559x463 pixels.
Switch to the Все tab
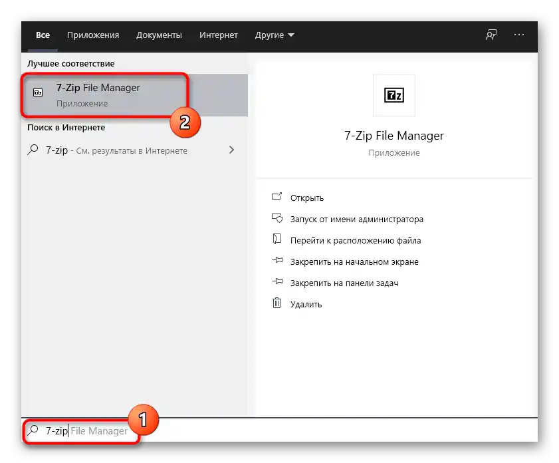[43, 35]
